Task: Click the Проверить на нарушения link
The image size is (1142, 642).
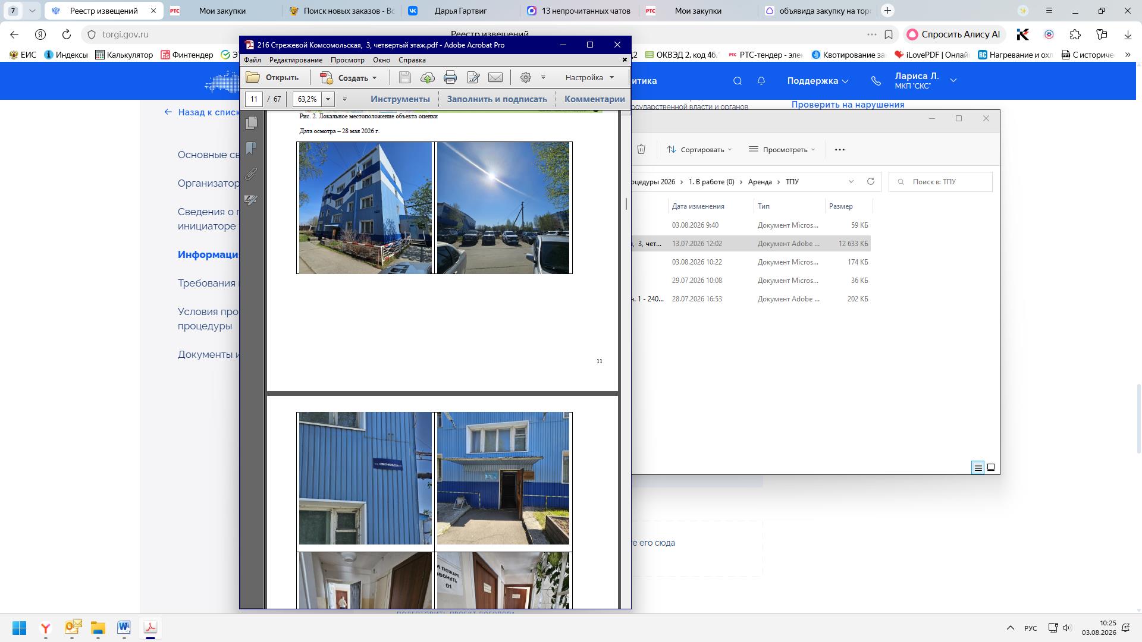Action: coord(848,105)
